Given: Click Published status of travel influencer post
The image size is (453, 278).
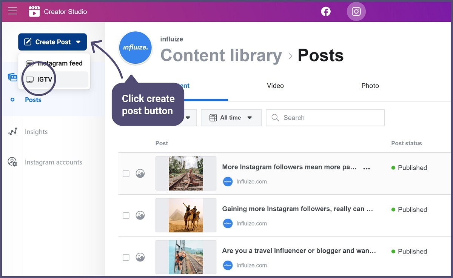Looking at the screenshot, I should tap(409, 252).
